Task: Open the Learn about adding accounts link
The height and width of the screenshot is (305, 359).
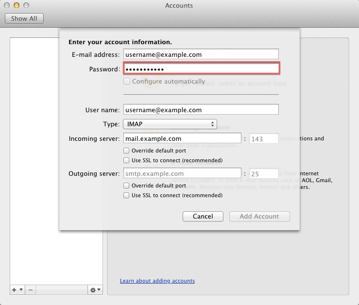Action: point(157,281)
